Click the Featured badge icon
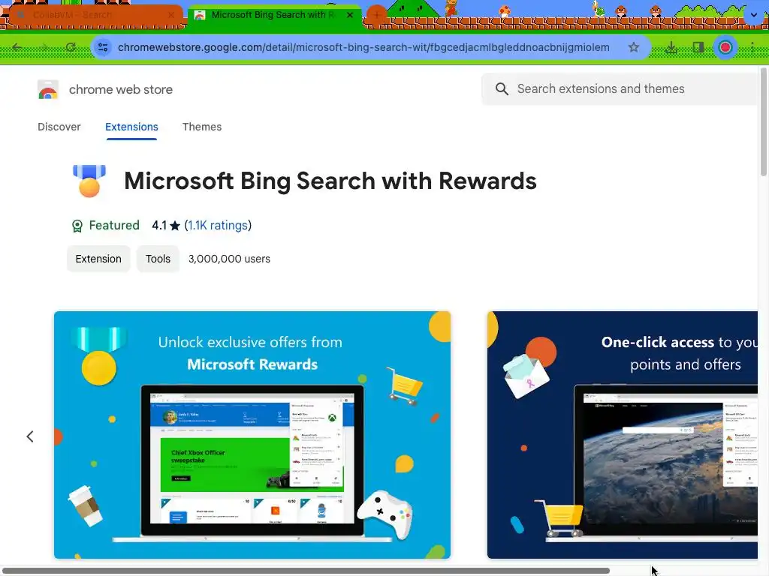 [x=77, y=226]
